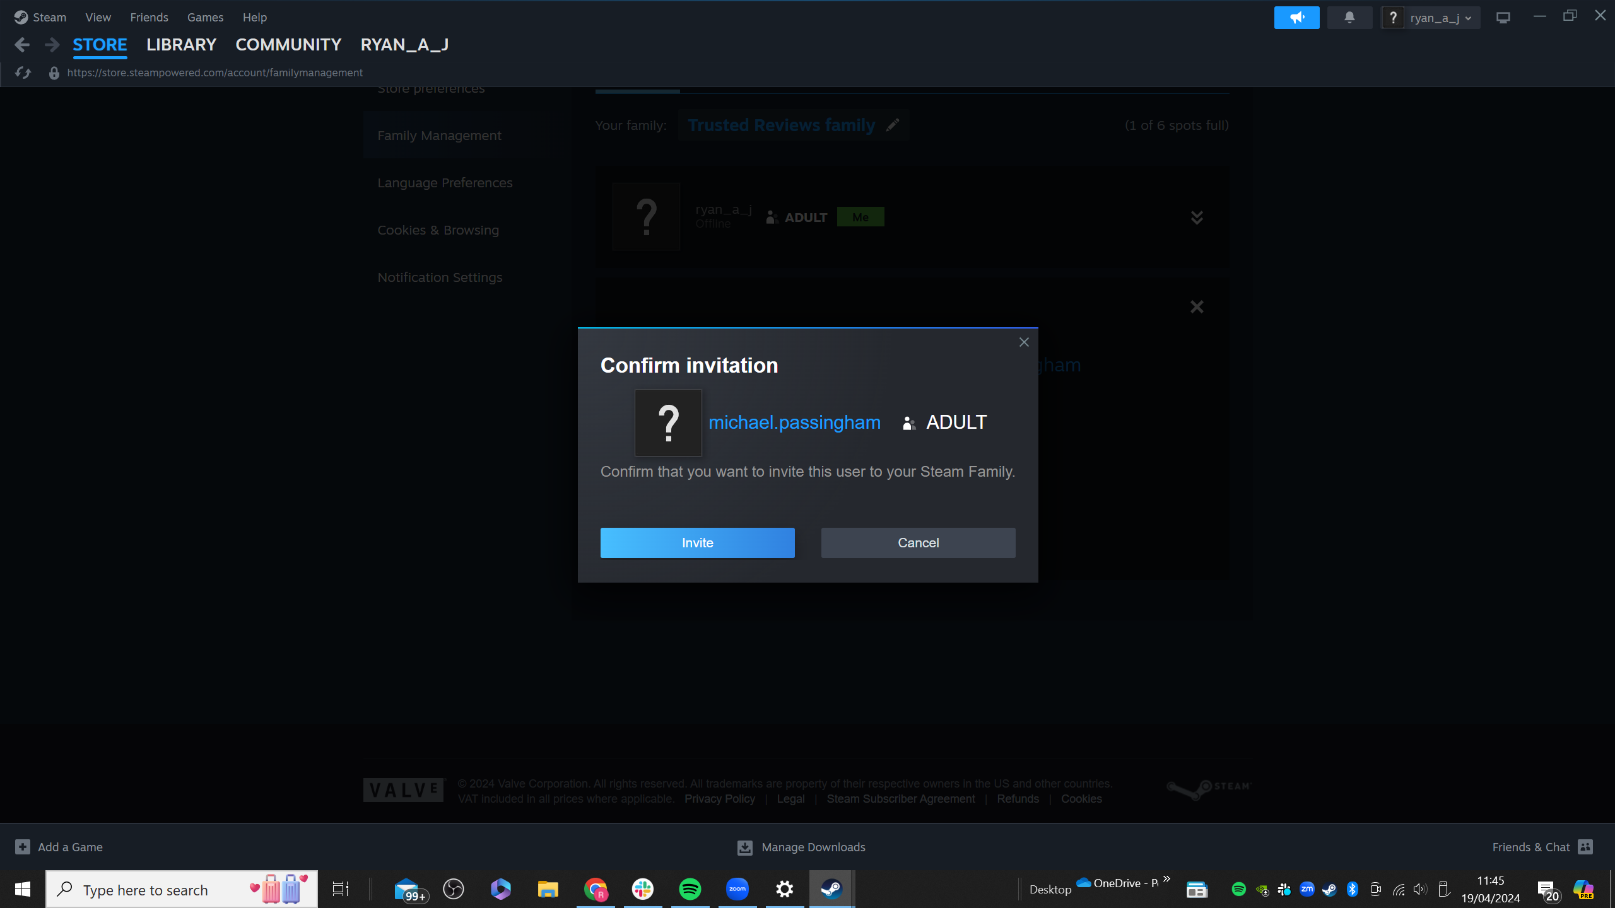
Task: Open Spotify on the taskbar
Action: (690, 889)
